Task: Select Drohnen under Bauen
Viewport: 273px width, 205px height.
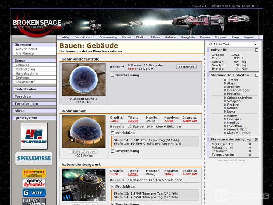Action: [34, 78]
